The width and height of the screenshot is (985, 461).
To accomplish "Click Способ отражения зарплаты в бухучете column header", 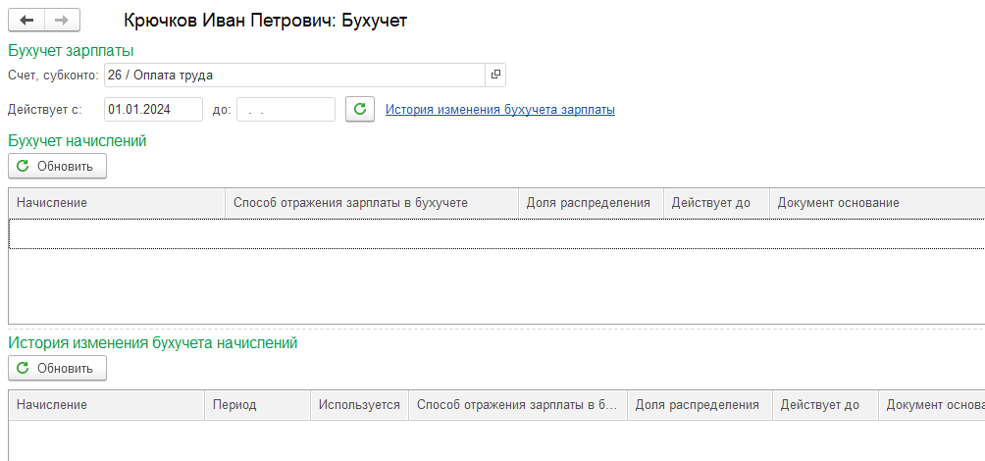I will point(372,203).
